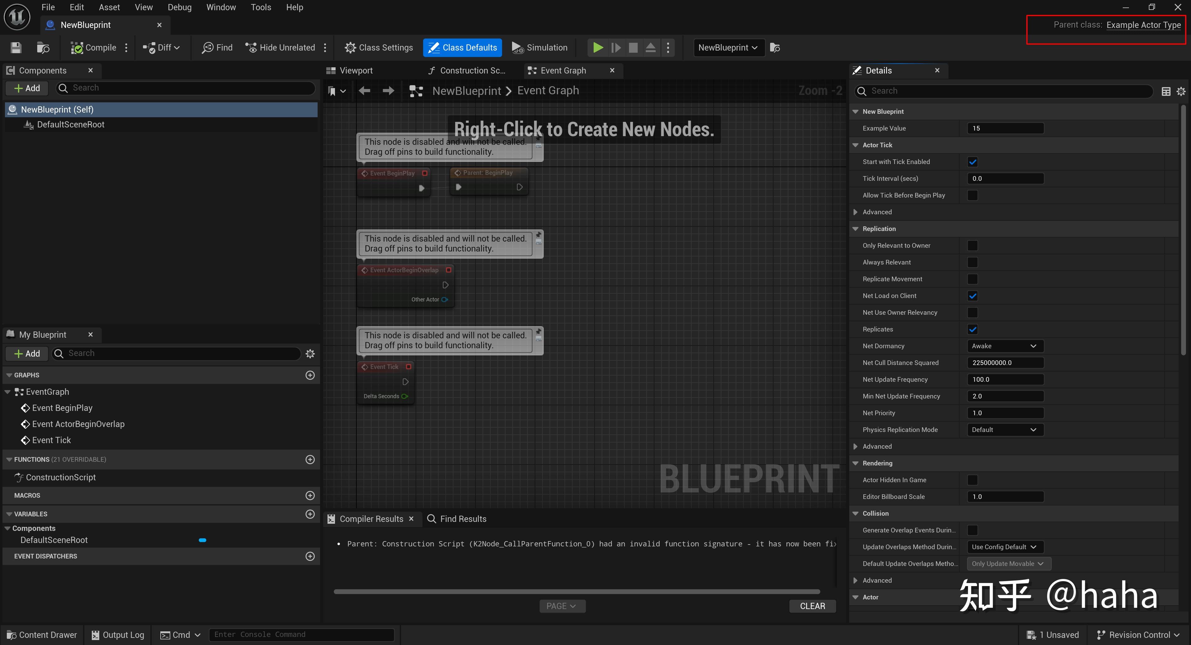This screenshot has height=645, width=1191.
Task: Click the Compiler Results horizontal scrollbar
Action: 577,591
